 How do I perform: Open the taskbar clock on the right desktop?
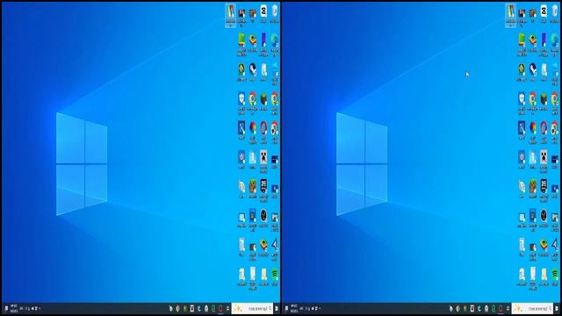pyautogui.click(x=294, y=308)
